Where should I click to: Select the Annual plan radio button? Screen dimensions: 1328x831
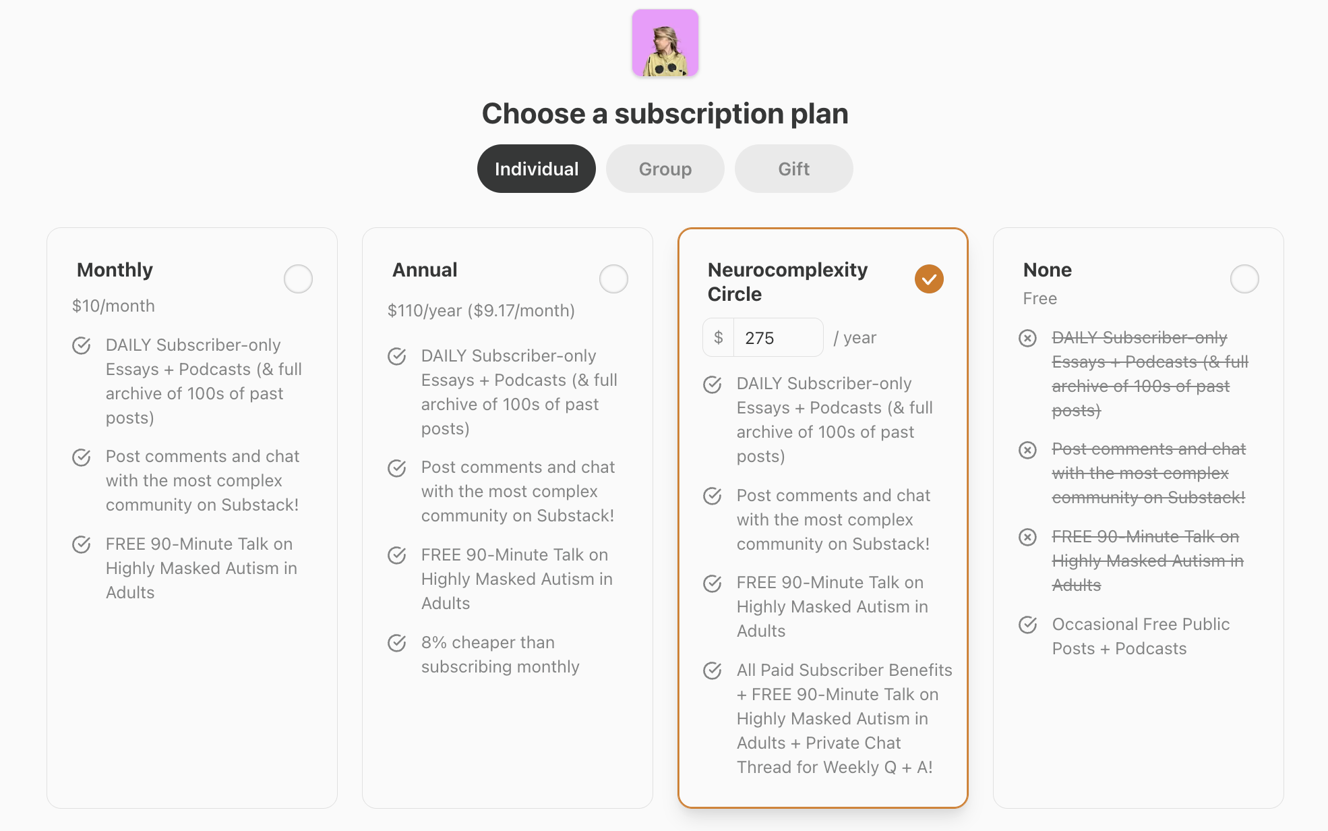pos(613,279)
